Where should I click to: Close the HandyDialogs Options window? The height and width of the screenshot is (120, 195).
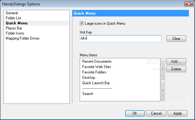pyautogui.click(x=189, y=4)
